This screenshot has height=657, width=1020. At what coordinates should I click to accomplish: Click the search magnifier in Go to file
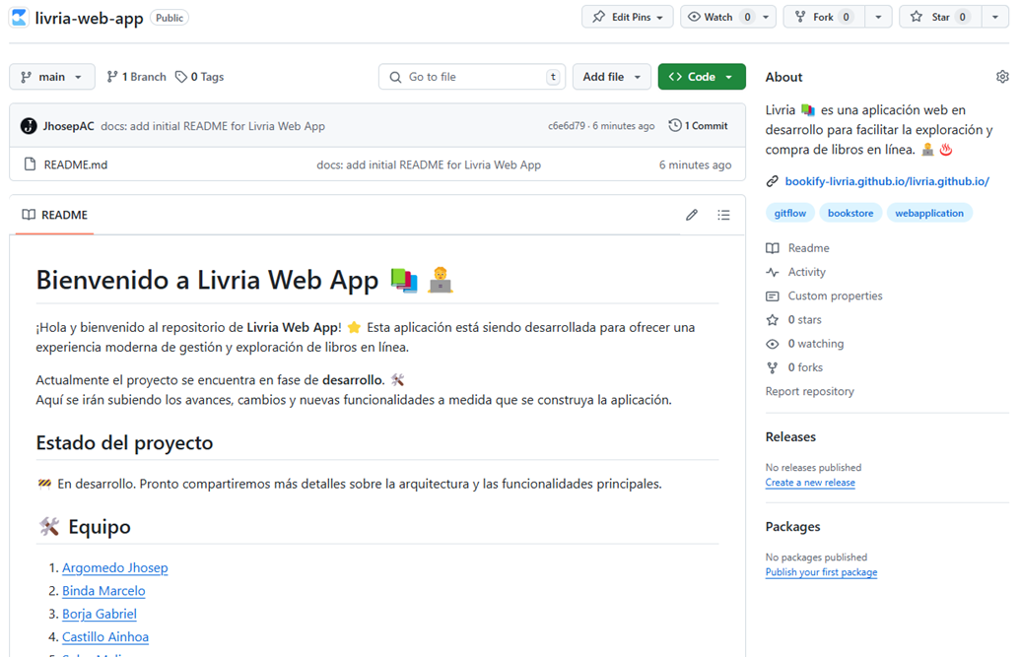[395, 77]
